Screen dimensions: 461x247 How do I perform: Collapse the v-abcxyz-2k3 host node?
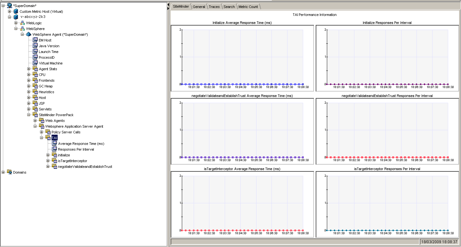[10, 17]
